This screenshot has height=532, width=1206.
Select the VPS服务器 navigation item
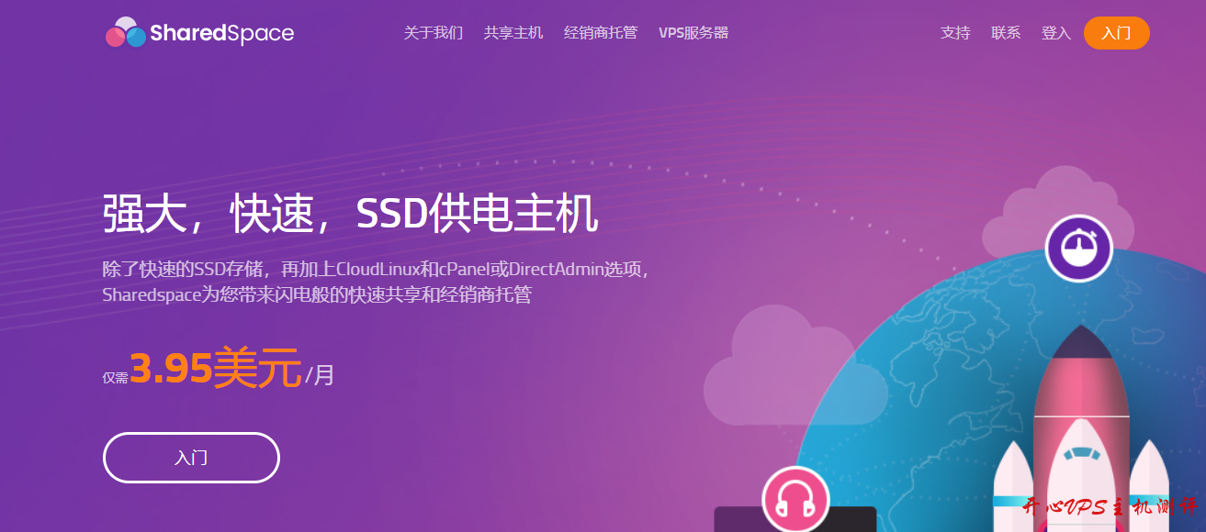click(693, 33)
